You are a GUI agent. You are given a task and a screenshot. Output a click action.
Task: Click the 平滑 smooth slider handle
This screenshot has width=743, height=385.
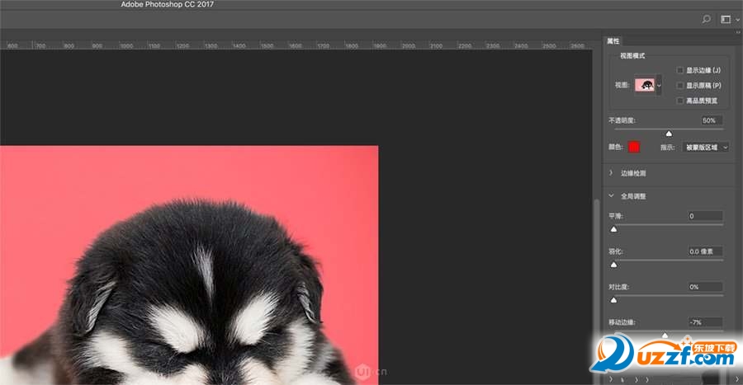613,229
